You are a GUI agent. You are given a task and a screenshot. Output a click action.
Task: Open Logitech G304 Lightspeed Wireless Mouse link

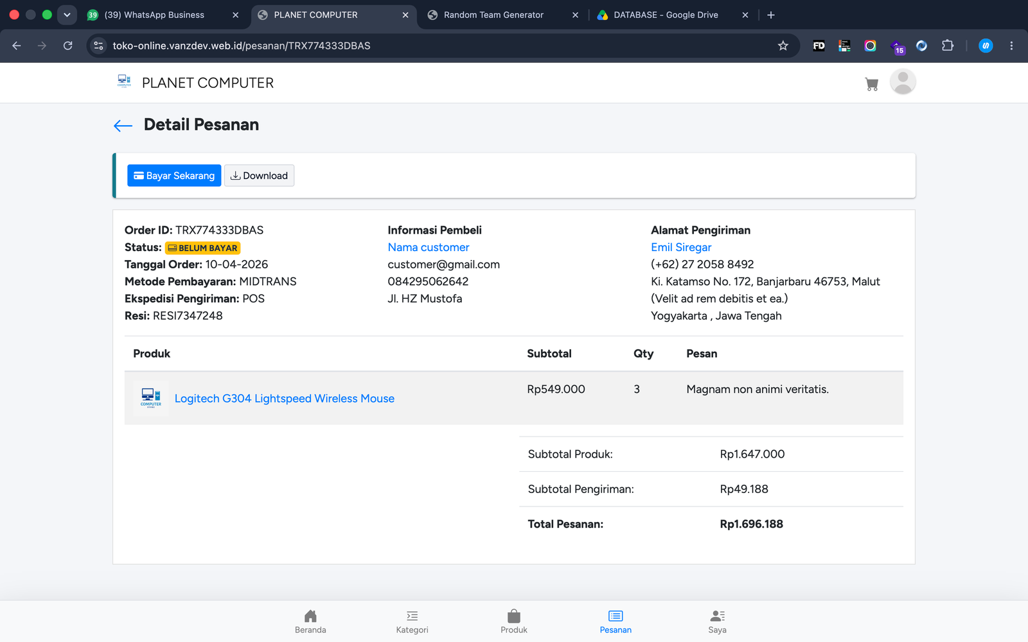[x=285, y=399]
